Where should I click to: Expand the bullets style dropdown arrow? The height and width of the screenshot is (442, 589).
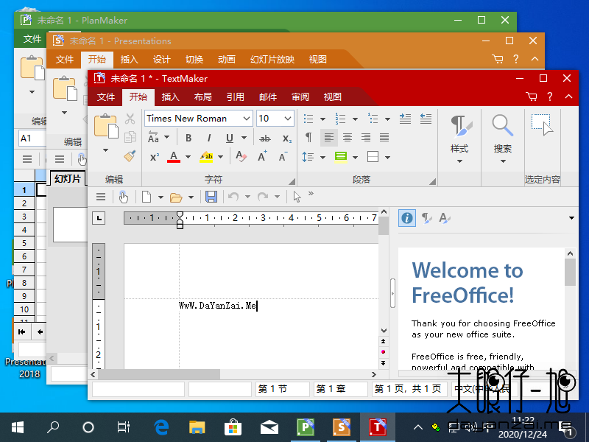tap(322, 119)
